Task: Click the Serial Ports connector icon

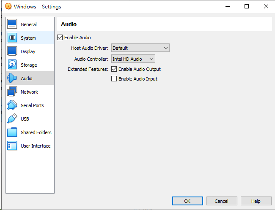Action: (x=12, y=105)
